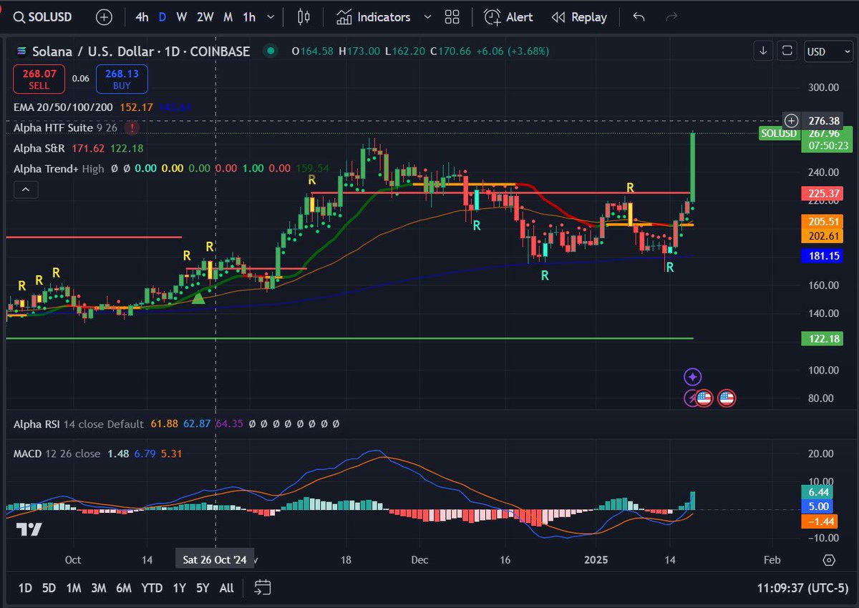Show All available chart history
The height and width of the screenshot is (608, 859).
pos(226,588)
